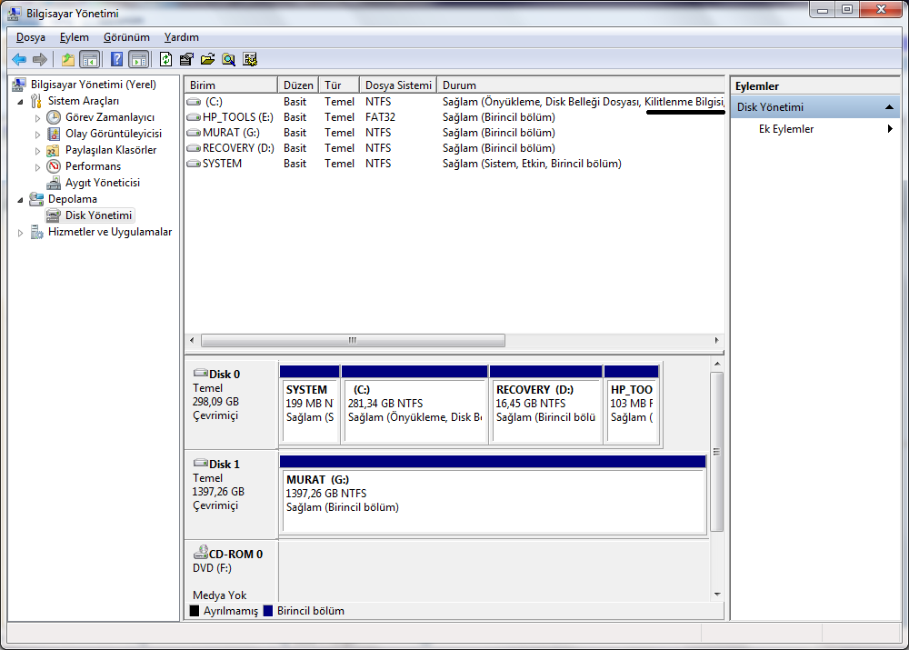Click the disk view scroll down arrow
This screenshot has height=650, width=909.
click(717, 595)
